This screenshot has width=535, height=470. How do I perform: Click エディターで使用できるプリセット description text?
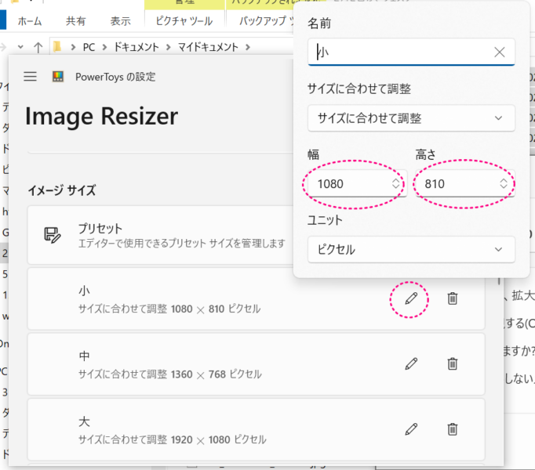click(x=182, y=244)
